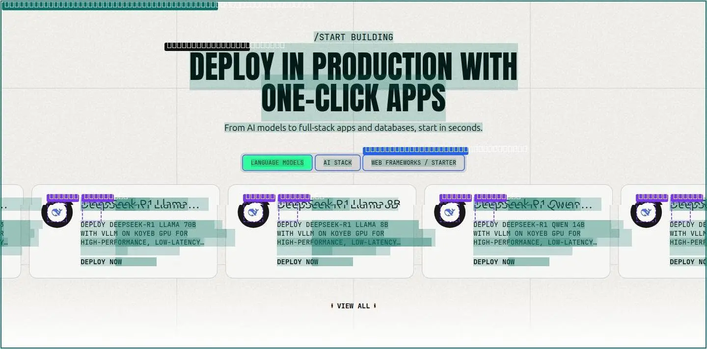Click the DeepSeek-R1 Qwen 14B description text
The image size is (707, 349).
pos(535,233)
